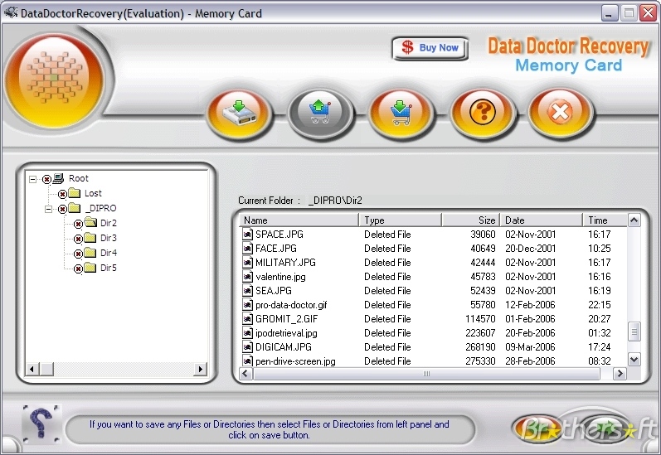Select the DIGICAM.JPG file
The width and height of the screenshot is (661, 455).
pos(284,347)
